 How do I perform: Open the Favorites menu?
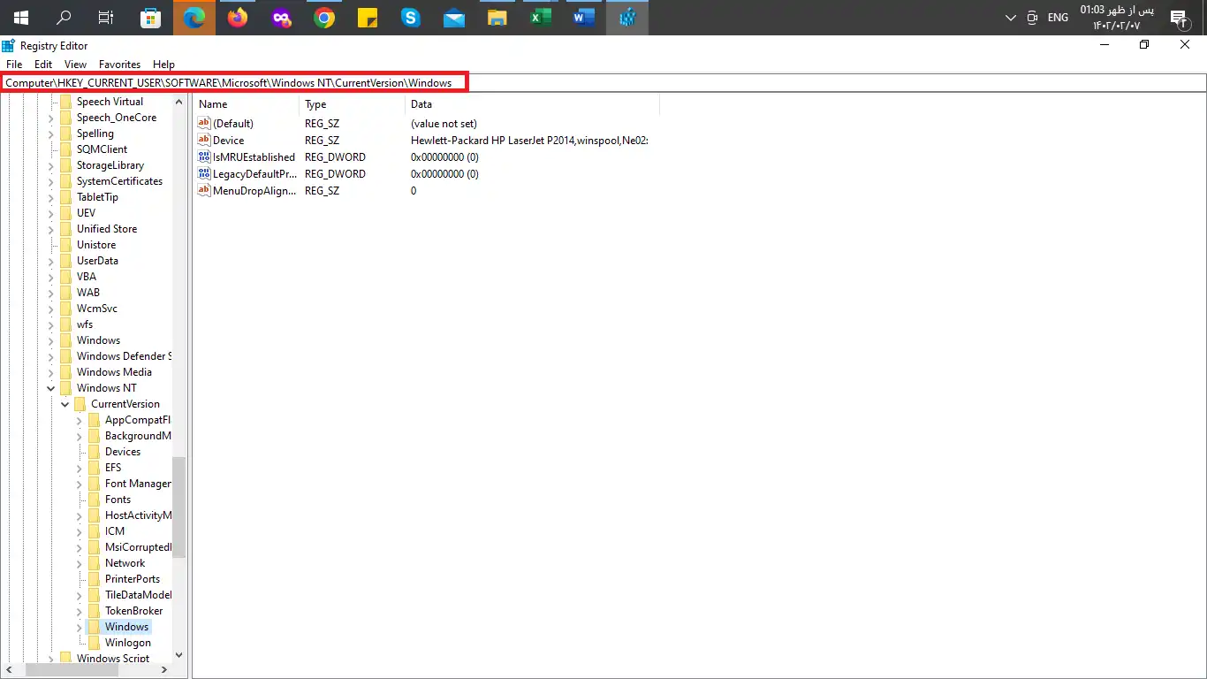(119, 65)
